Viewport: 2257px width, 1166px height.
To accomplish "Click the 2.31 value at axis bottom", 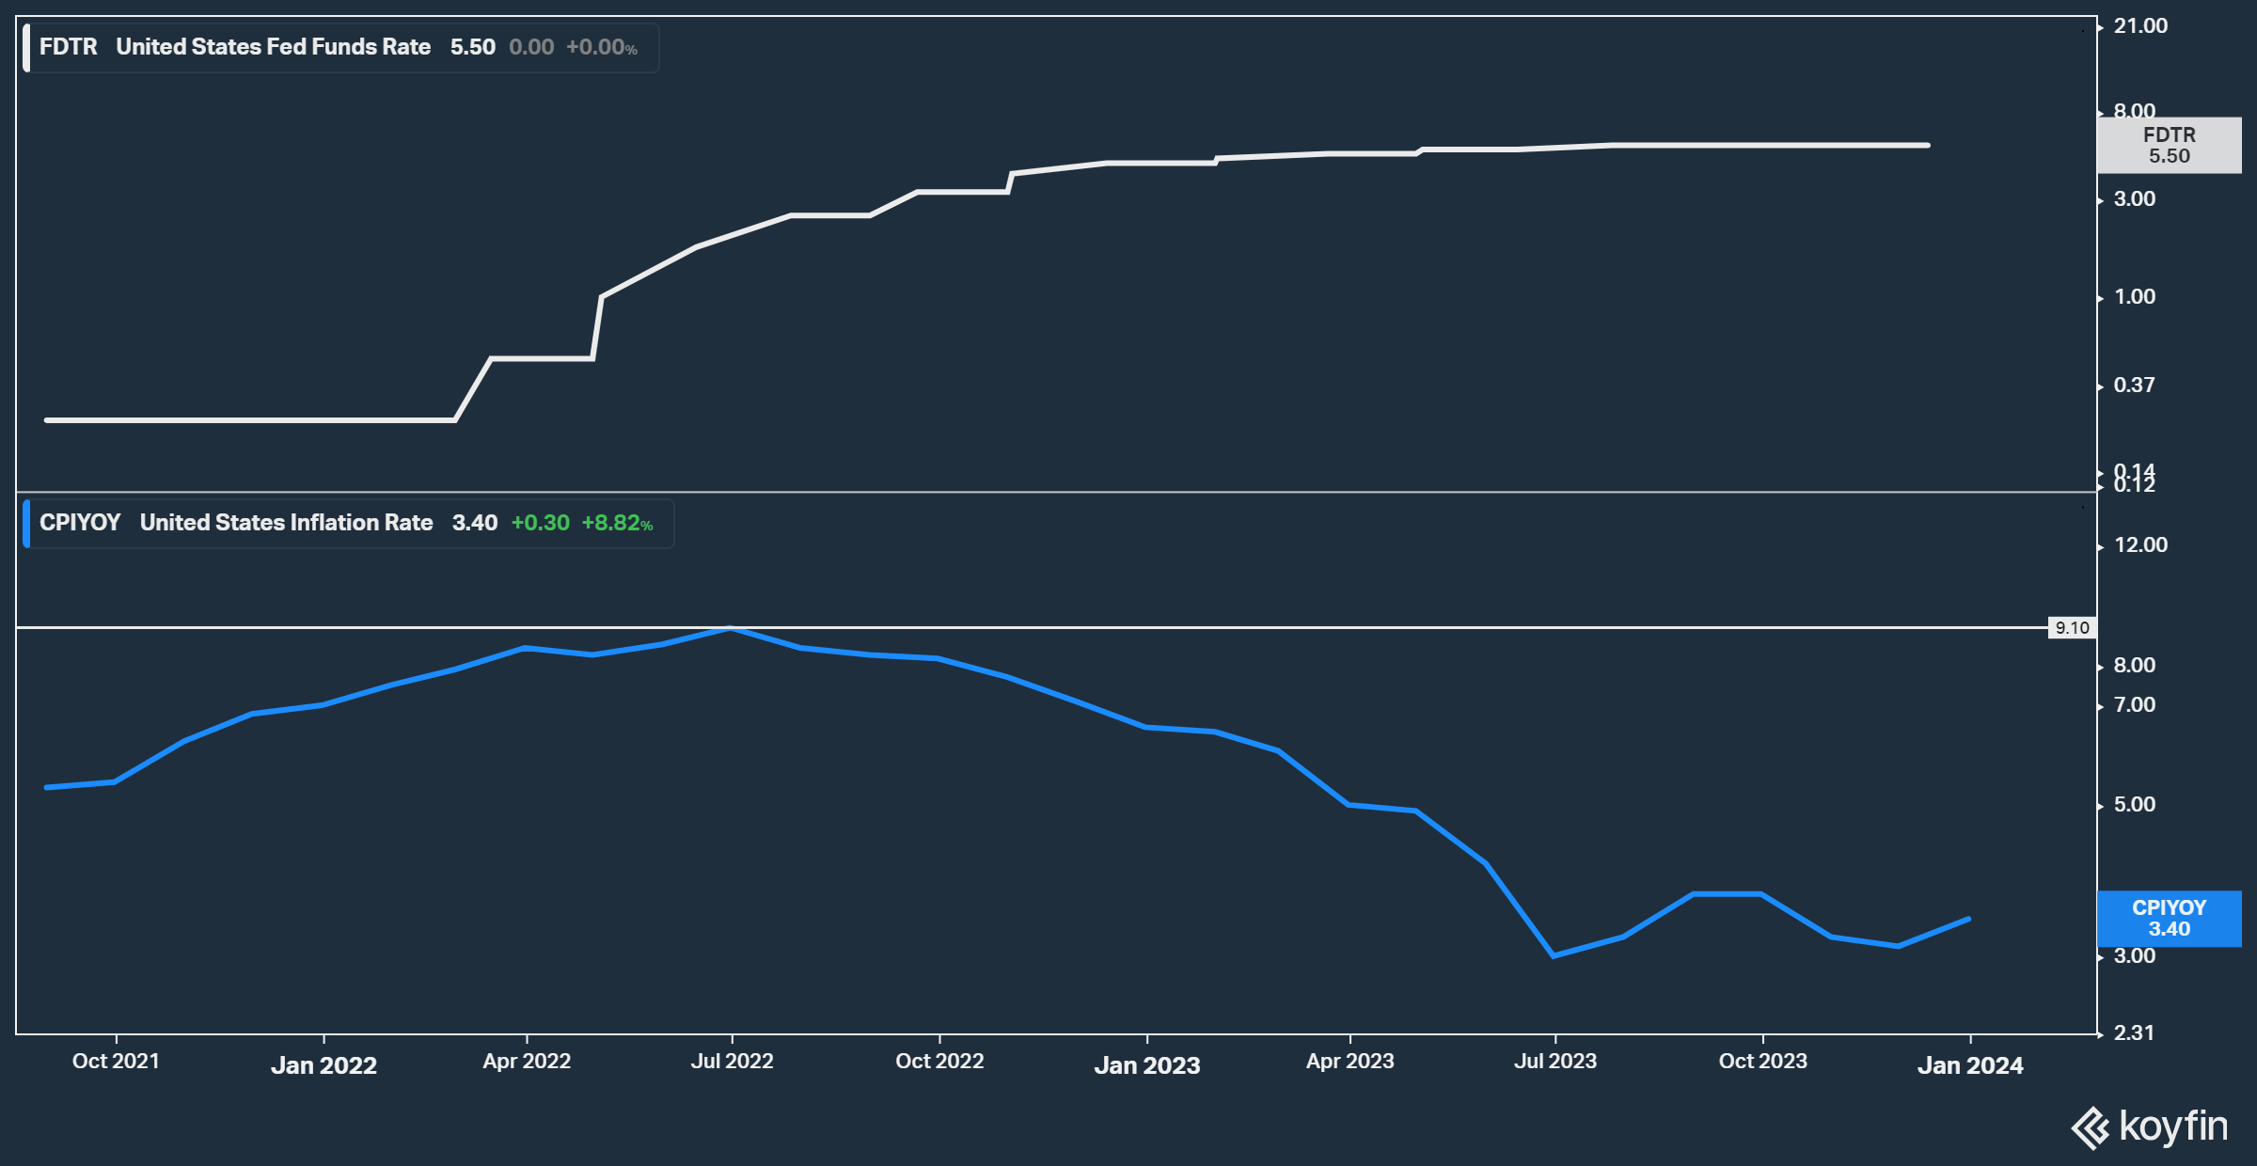I will click(x=2134, y=1033).
